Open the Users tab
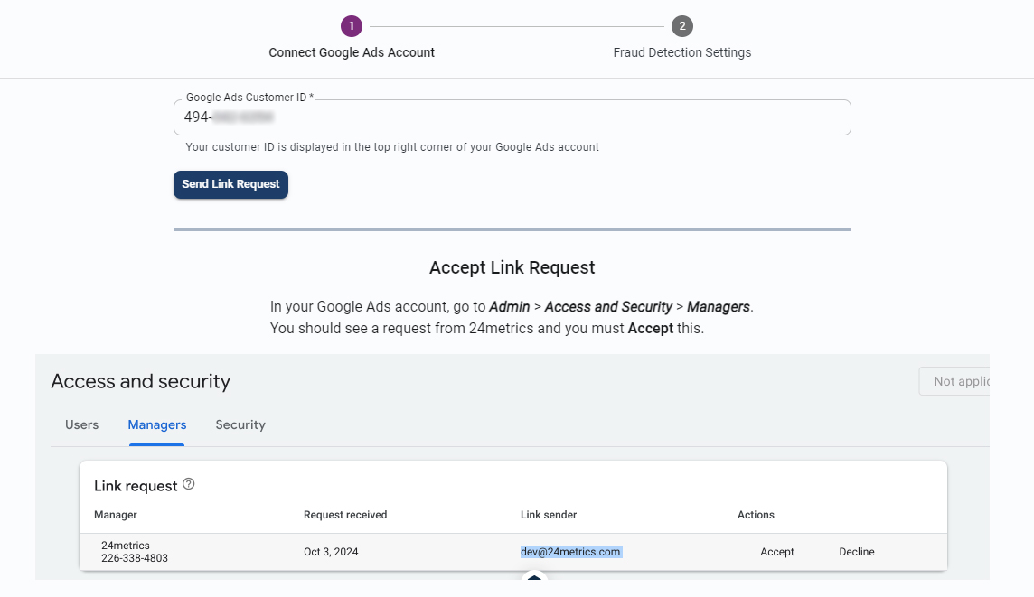This screenshot has height=597, width=1034. coord(81,425)
